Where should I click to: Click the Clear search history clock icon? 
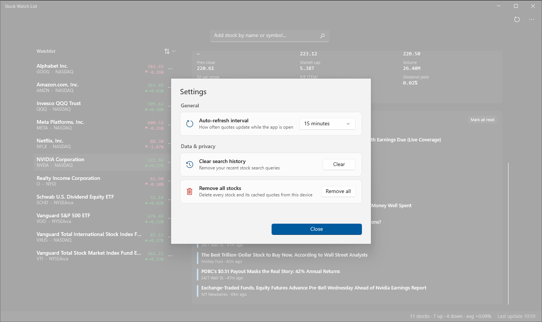190,165
